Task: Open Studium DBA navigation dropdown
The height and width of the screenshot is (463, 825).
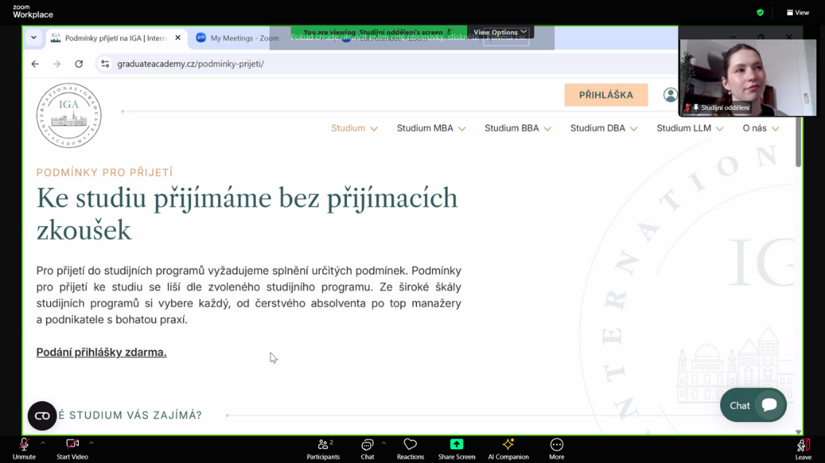Action: click(603, 128)
